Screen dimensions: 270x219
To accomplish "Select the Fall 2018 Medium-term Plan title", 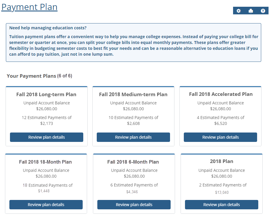I will (133, 94).
